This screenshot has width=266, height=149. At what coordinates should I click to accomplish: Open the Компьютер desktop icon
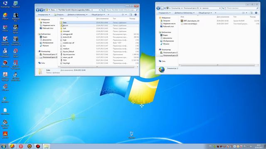pyautogui.click(x=5, y=5)
